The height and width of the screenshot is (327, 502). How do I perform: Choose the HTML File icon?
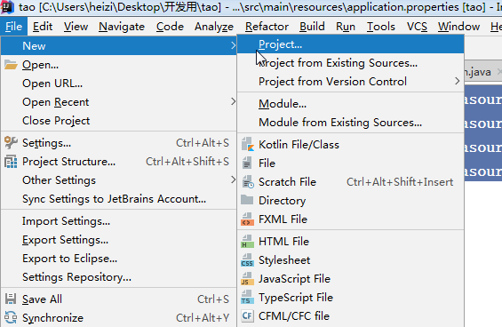tap(248, 242)
